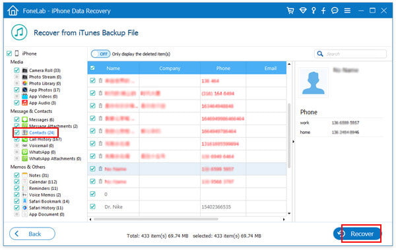Image resolution: width=396 pixels, height=250 pixels.
Task: Click the Photo Library icon
Action: pos(25,83)
